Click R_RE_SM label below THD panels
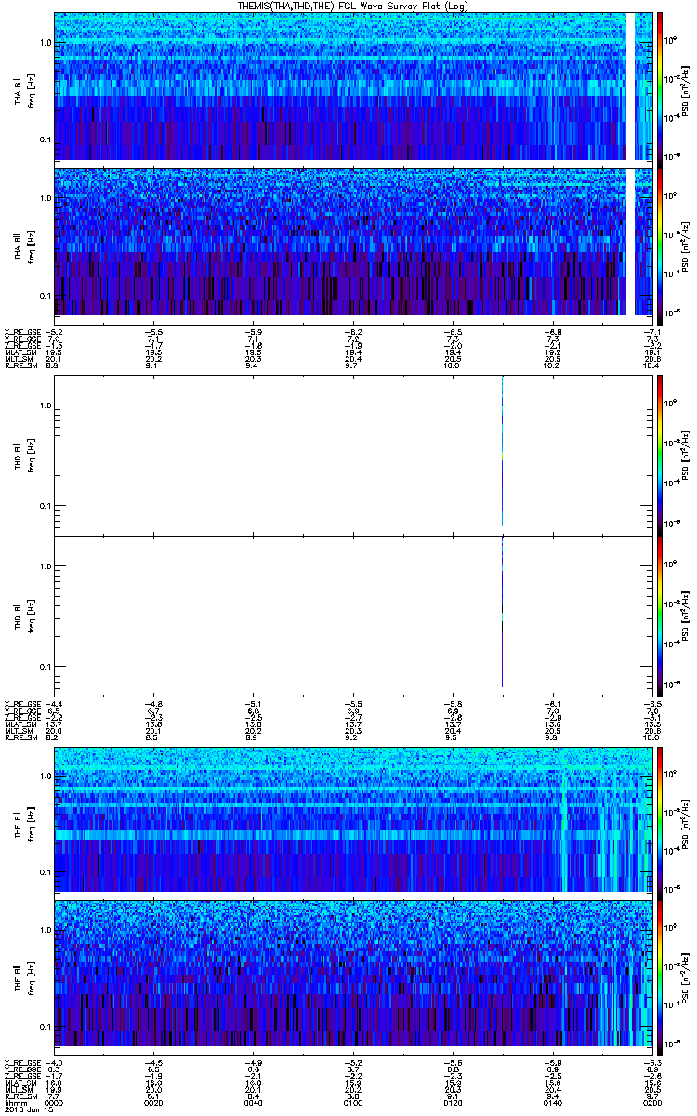The height and width of the screenshot is (1116, 697). coord(20,736)
